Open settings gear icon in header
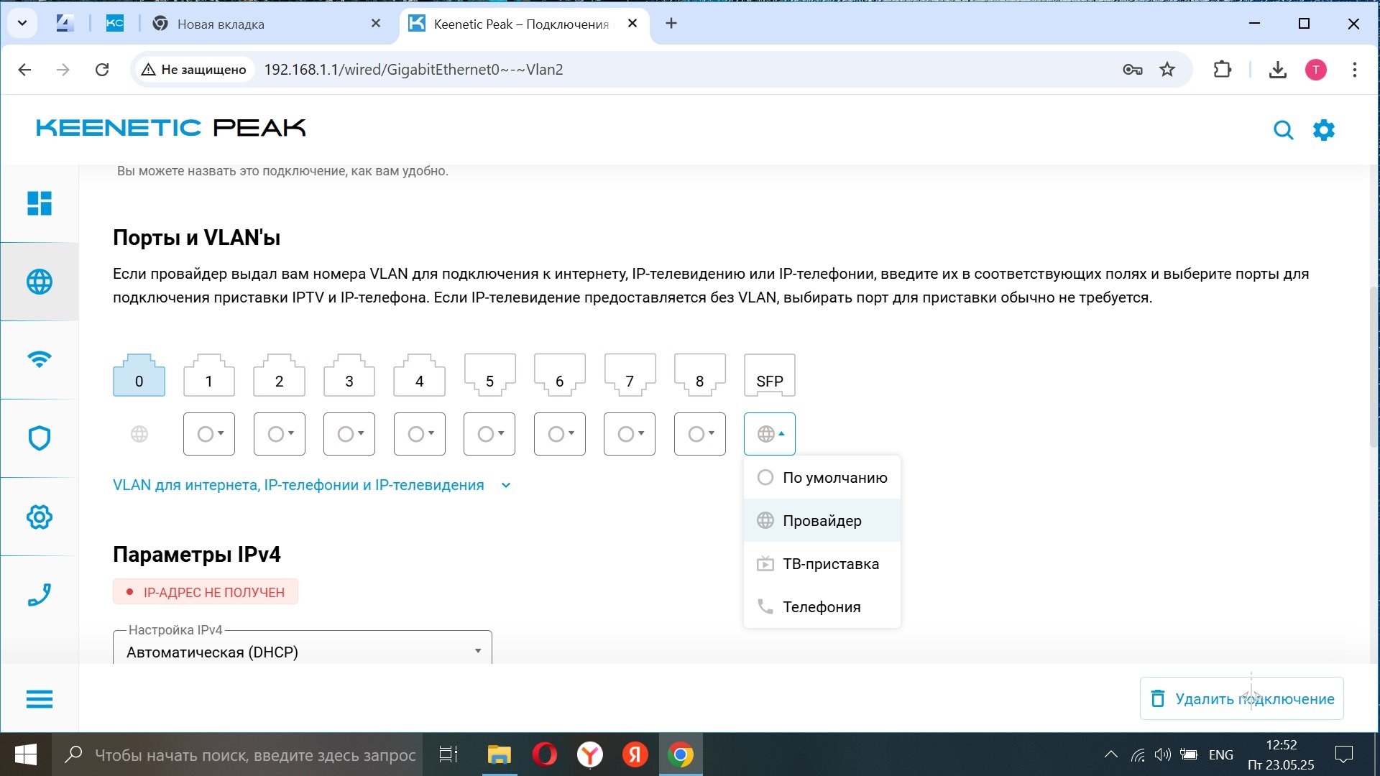 (x=1324, y=130)
